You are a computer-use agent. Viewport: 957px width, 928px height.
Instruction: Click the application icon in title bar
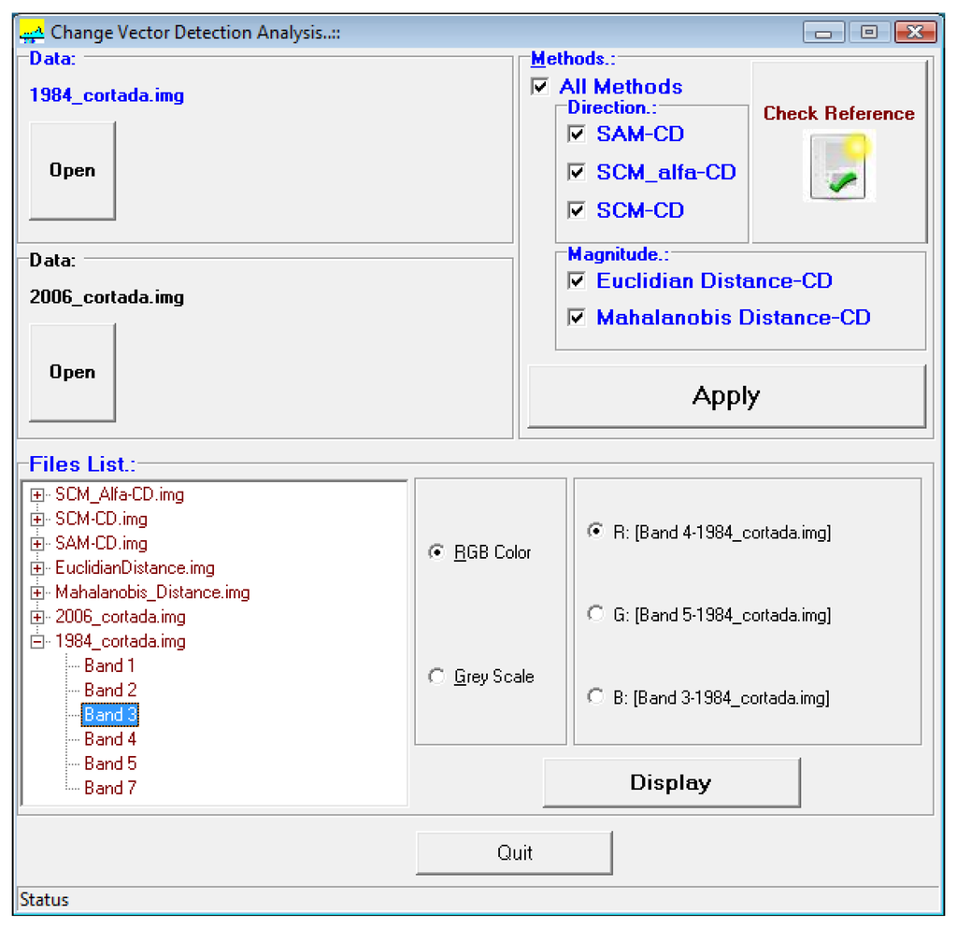click(31, 32)
